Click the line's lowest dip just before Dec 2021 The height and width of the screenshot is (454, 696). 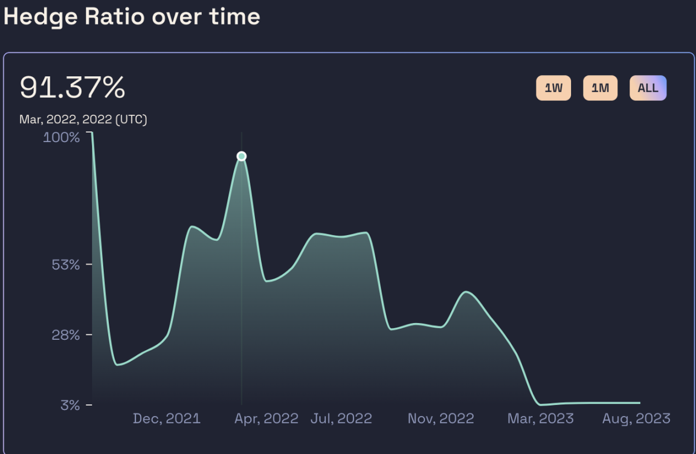coord(117,365)
